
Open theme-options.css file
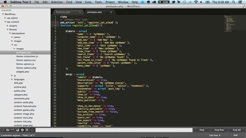click(26, 60)
